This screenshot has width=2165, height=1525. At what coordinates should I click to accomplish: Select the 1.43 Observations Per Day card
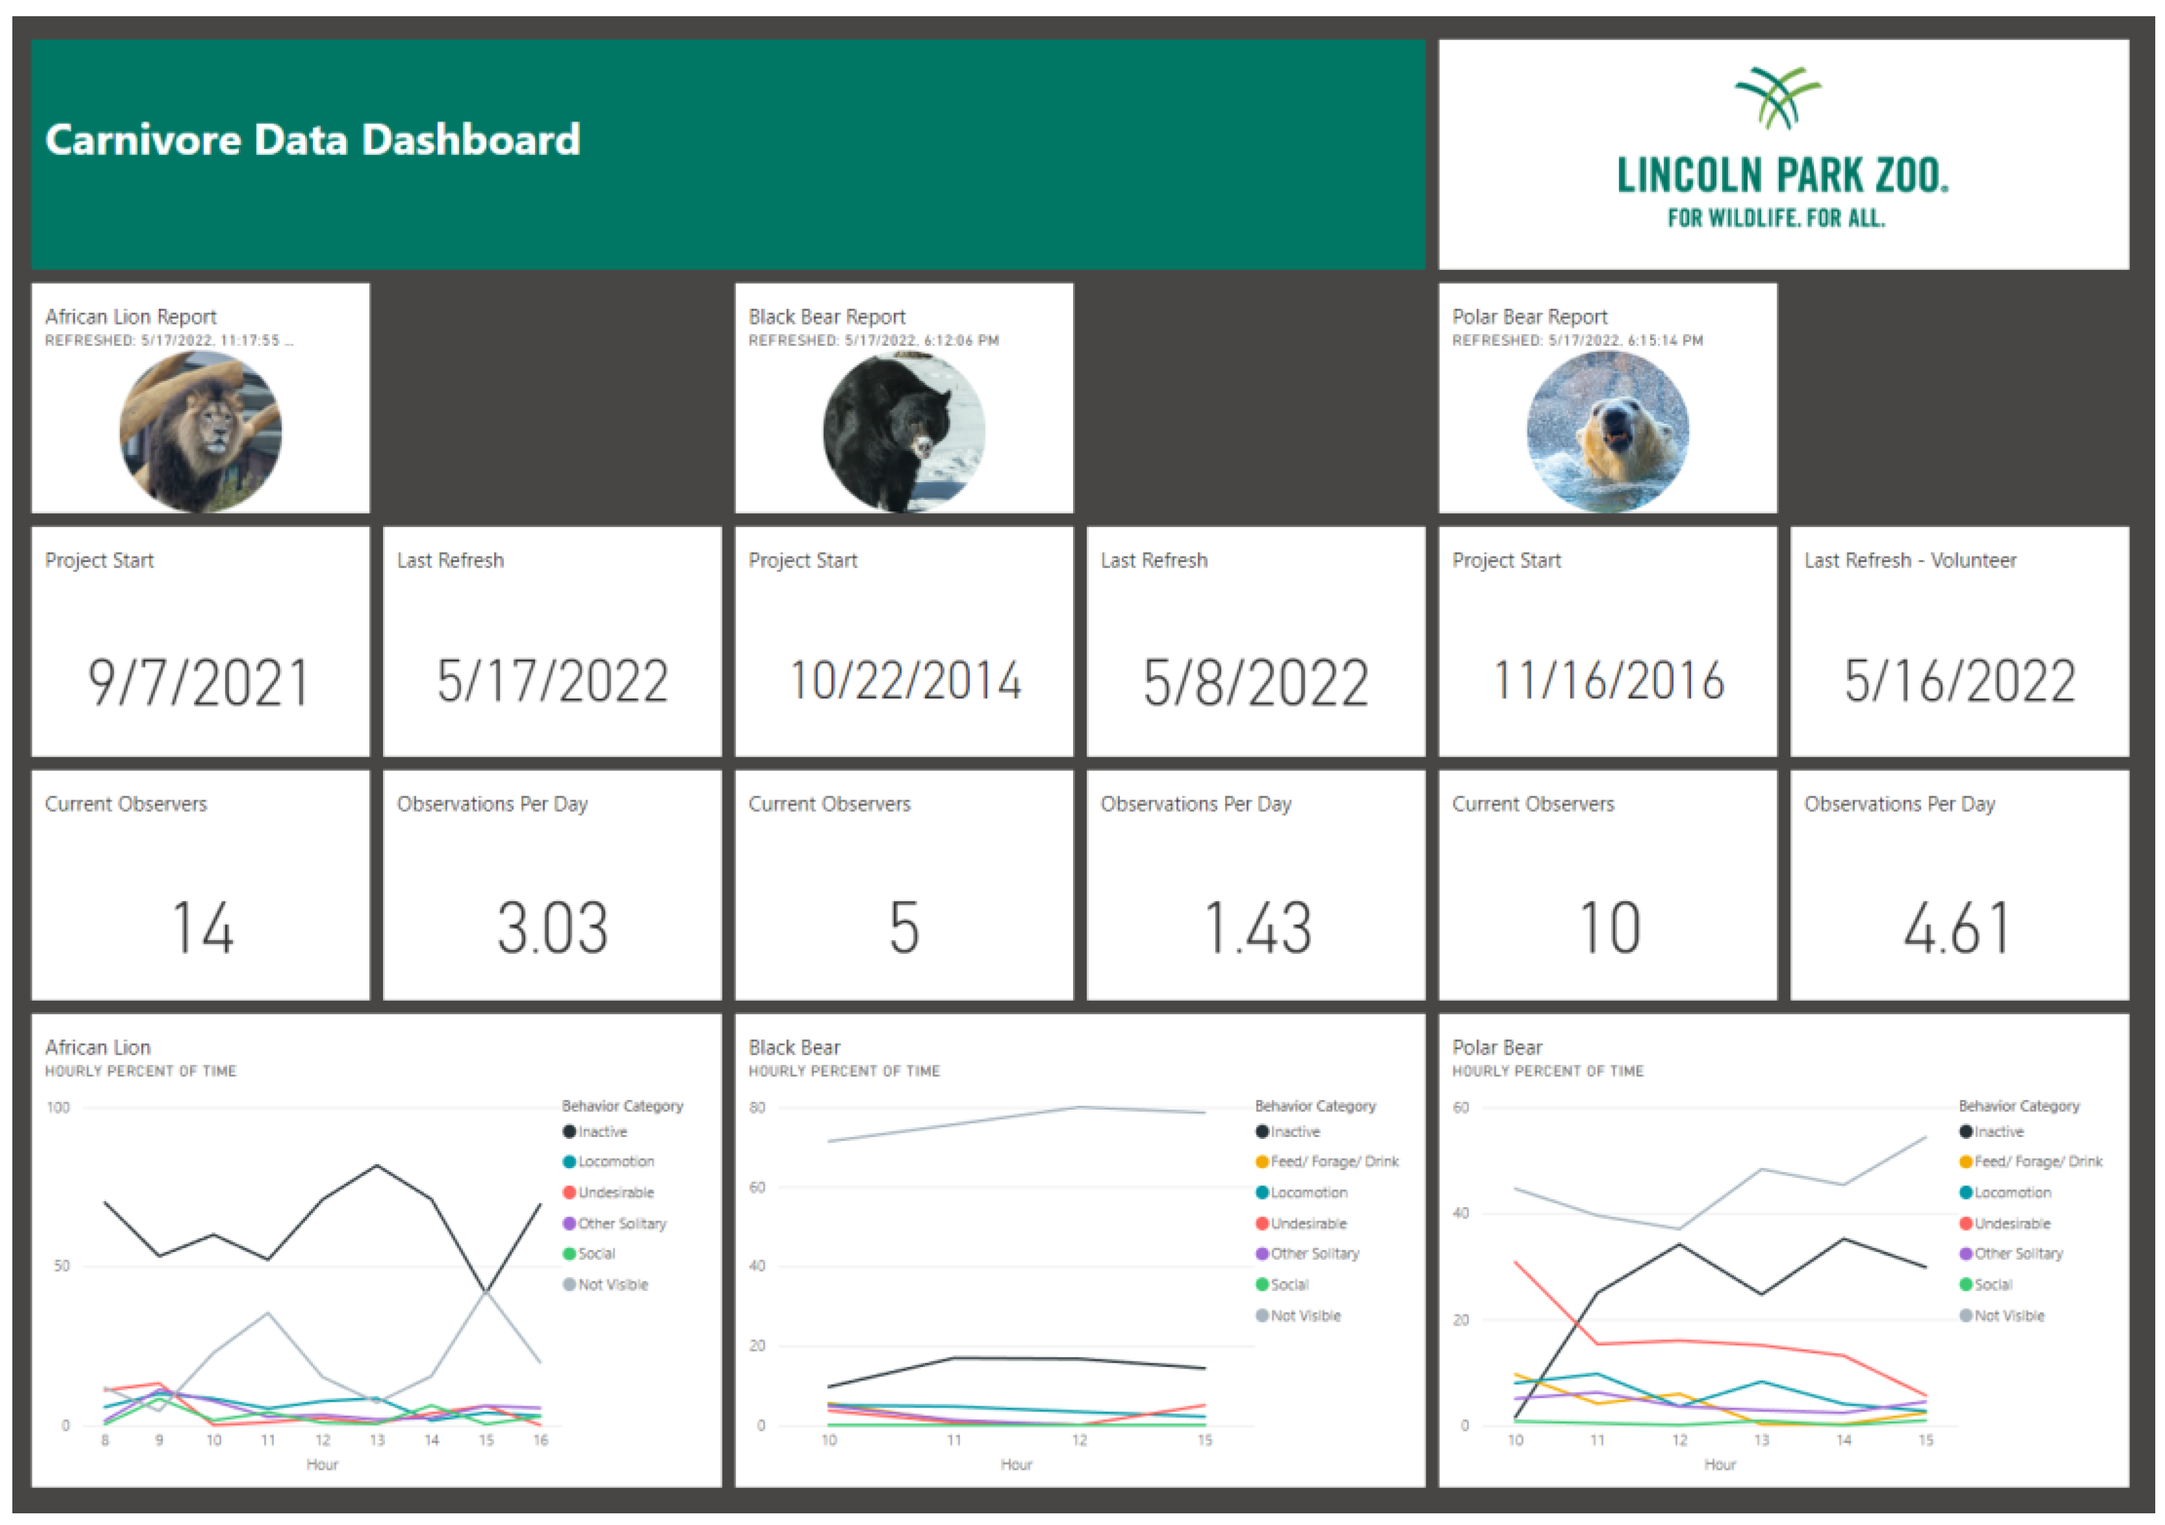click(x=1255, y=885)
